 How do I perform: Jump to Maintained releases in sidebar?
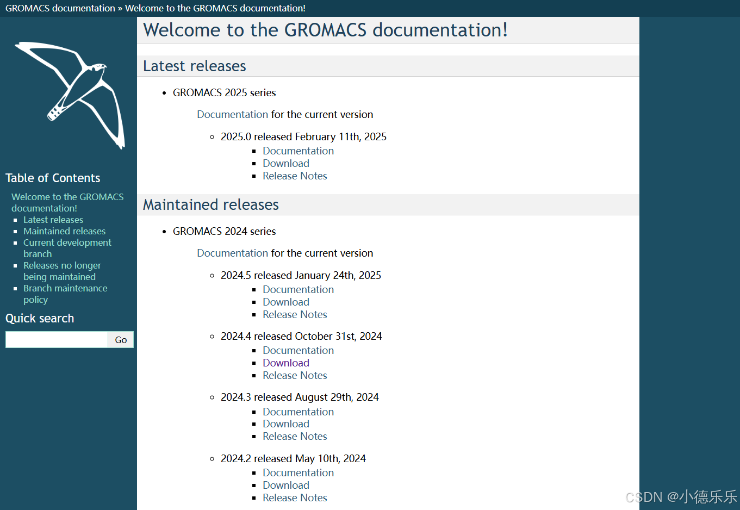point(64,231)
